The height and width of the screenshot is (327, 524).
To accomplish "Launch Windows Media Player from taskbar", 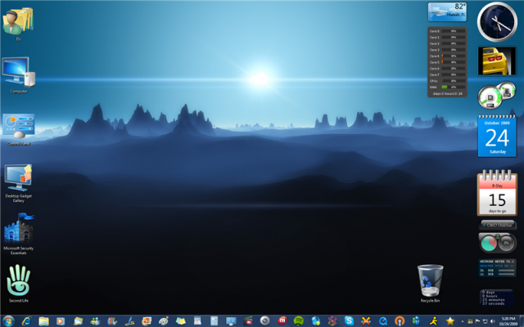I will 61,321.
